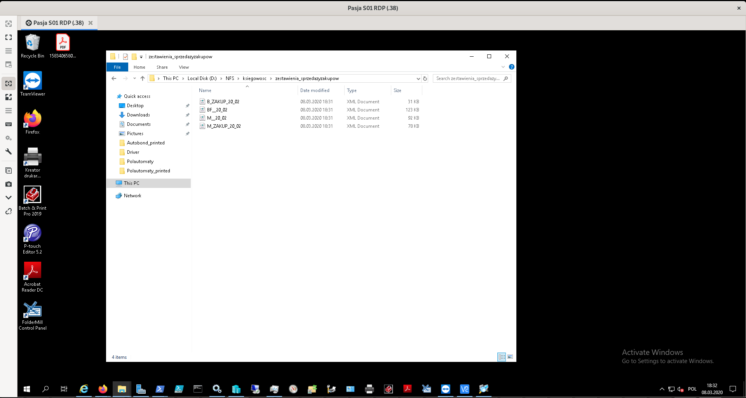Click the File Explorer taskbar icon
Image resolution: width=746 pixels, height=398 pixels.
122,389
